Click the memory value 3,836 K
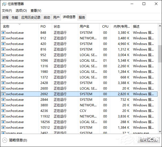 [123, 116]
